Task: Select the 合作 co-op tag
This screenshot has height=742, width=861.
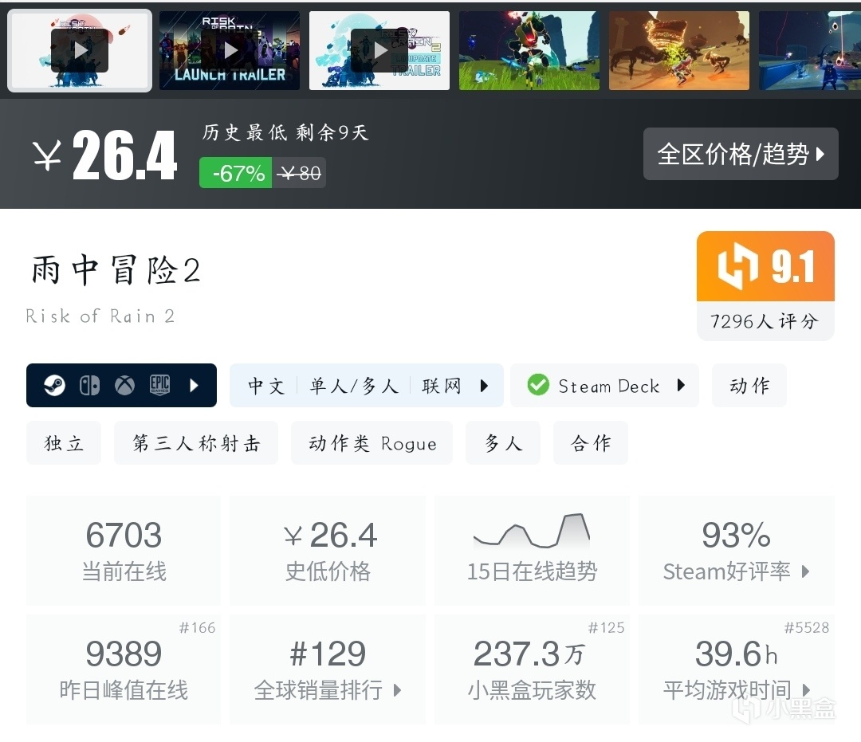Action: tap(591, 443)
